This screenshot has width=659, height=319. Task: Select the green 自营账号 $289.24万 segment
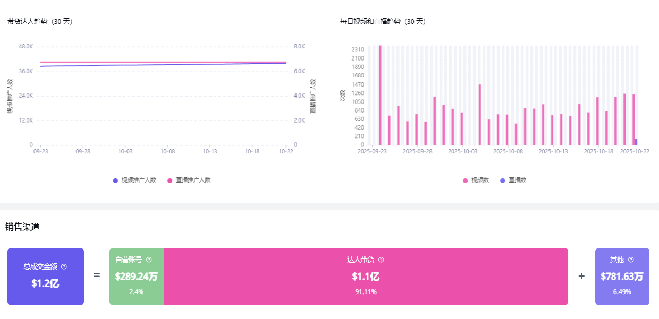(137, 277)
